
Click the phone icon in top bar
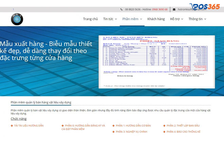(122, 9)
